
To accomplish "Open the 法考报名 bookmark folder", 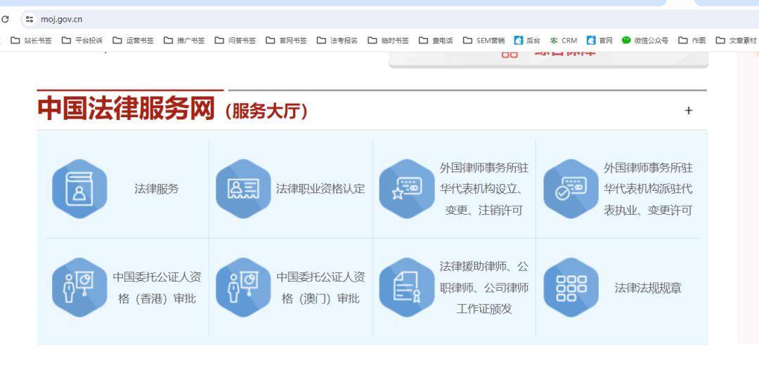I will click(x=337, y=40).
